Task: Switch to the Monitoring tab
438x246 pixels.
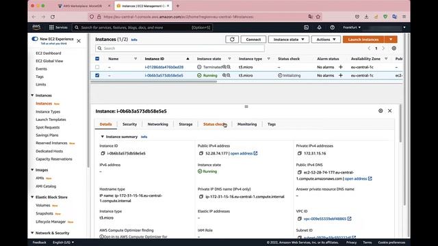Action: [247, 124]
